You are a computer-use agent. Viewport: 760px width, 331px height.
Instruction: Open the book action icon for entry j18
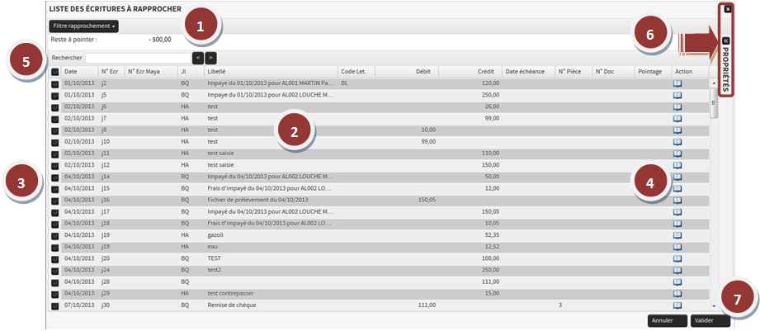(x=677, y=224)
